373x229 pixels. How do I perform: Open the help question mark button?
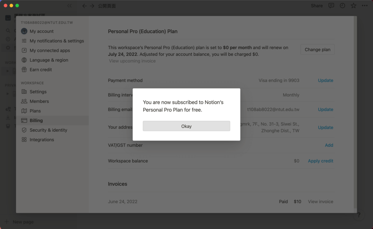[359, 215]
